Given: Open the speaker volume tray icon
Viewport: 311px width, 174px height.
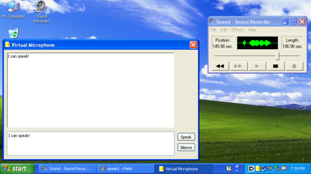Looking at the screenshot, I should [x=270, y=169].
